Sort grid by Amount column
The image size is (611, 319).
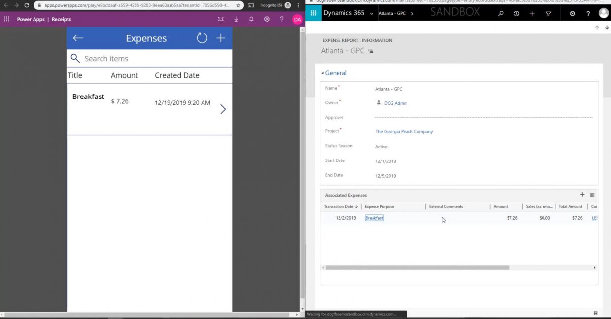(x=501, y=207)
